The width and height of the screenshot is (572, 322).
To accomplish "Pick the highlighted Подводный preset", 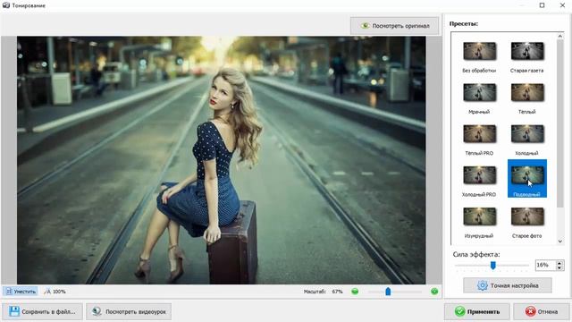I will click(526, 178).
